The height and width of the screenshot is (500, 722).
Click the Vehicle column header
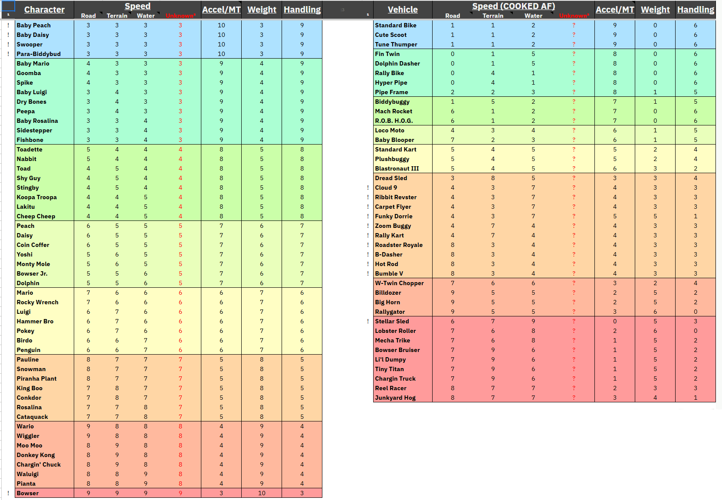click(403, 10)
